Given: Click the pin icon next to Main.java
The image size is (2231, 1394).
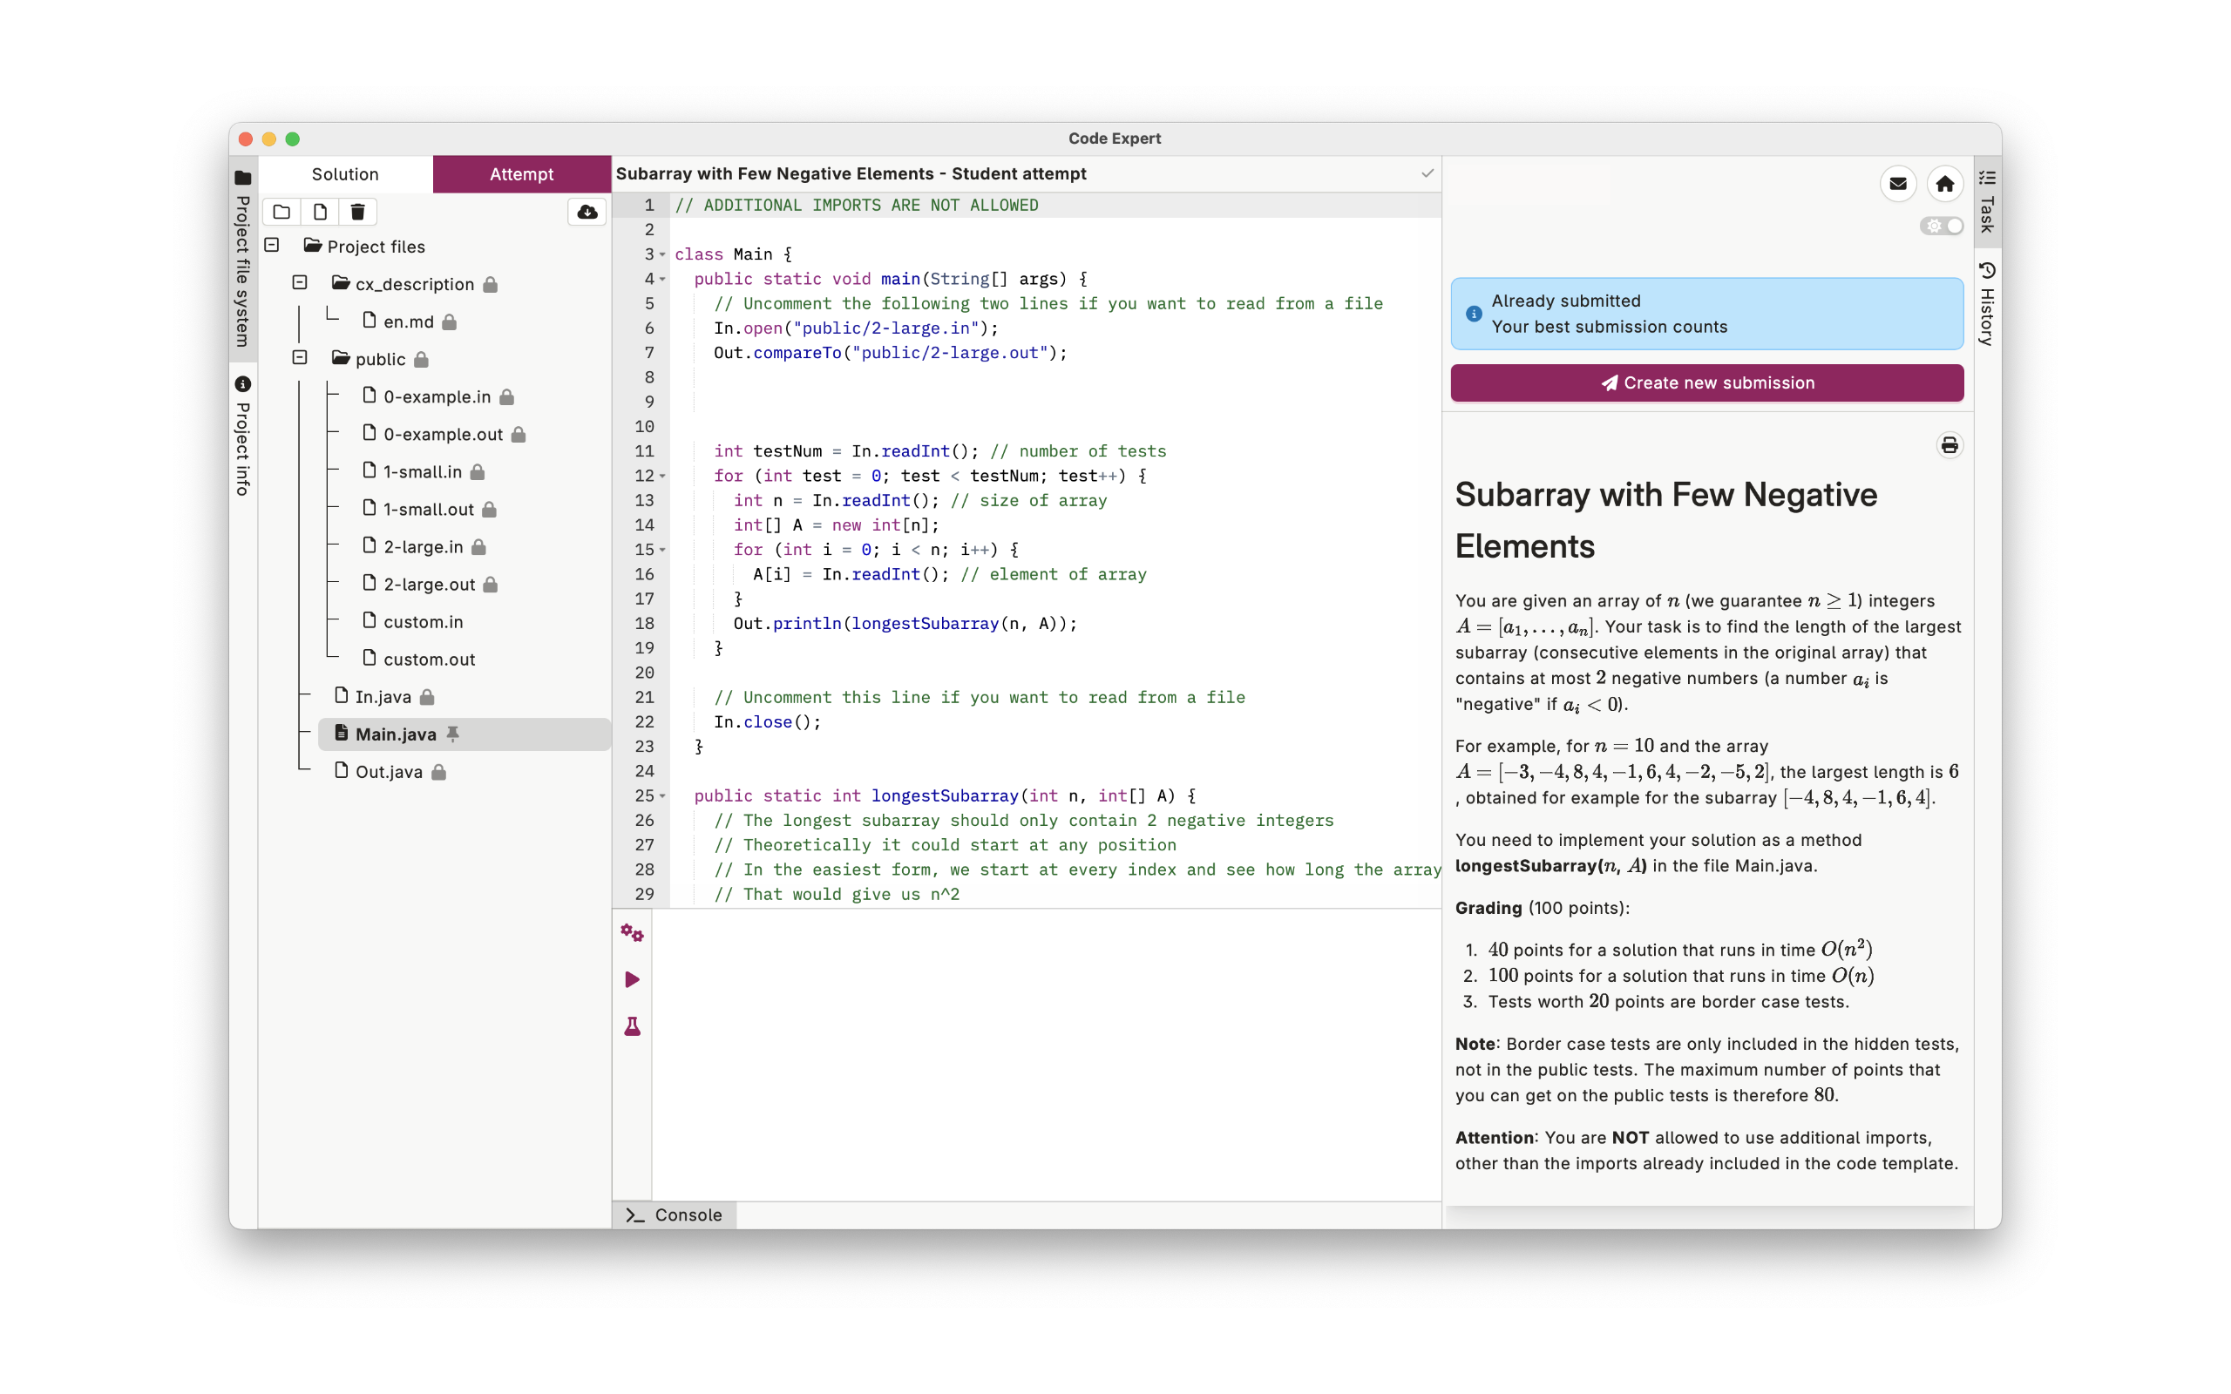Looking at the screenshot, I should pos(452,734).
